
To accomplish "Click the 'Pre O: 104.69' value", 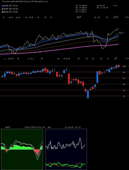I will click(81, 6).
